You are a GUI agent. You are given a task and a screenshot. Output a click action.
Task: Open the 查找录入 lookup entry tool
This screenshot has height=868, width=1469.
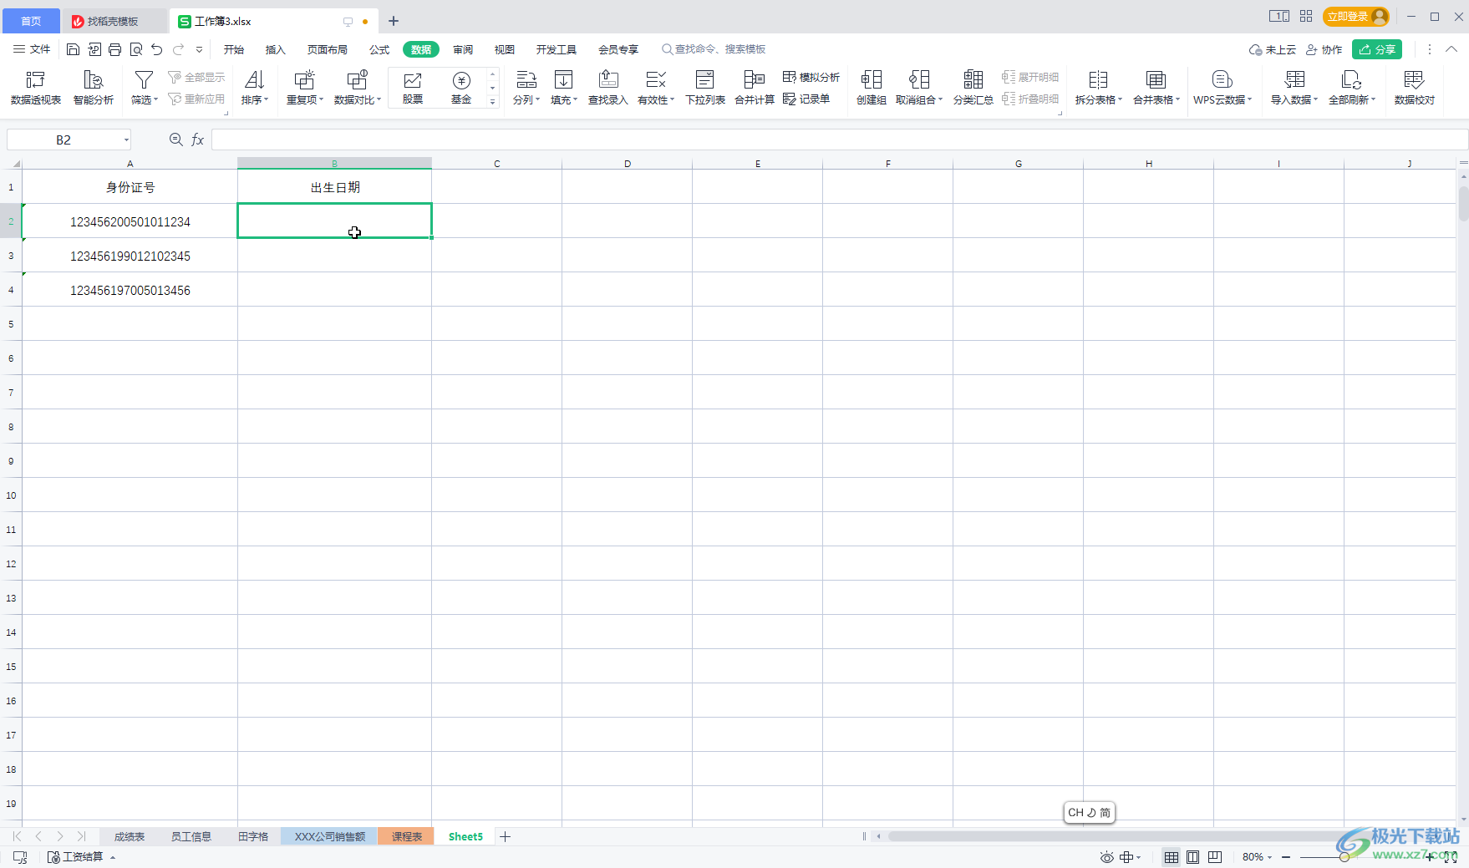pos(608,88)
